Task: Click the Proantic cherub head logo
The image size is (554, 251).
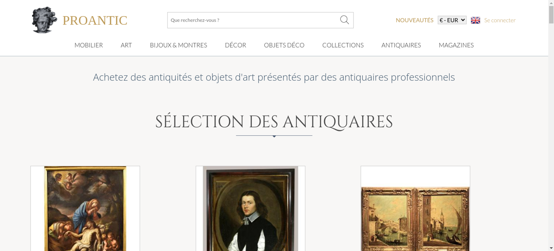Action: 44,20
